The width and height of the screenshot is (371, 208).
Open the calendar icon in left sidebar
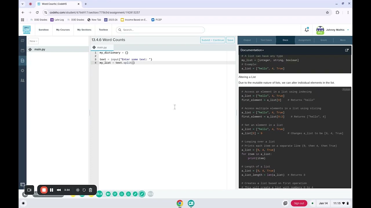pos(23,51)
